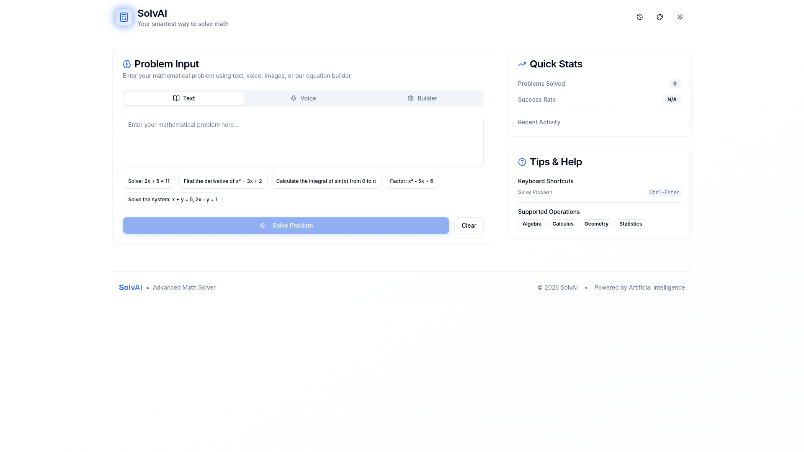Insert the 'Solve the system' example
The width and height of the screenshot is (804, 452).
173,200
